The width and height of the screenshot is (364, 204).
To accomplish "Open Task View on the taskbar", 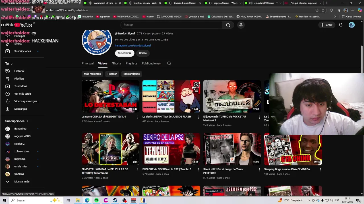I will pos(68,200).
